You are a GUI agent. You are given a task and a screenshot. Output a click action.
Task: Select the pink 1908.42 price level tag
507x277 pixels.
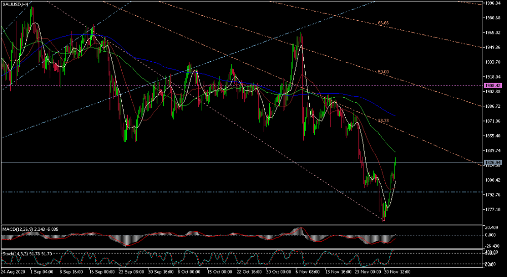point(492,86)
